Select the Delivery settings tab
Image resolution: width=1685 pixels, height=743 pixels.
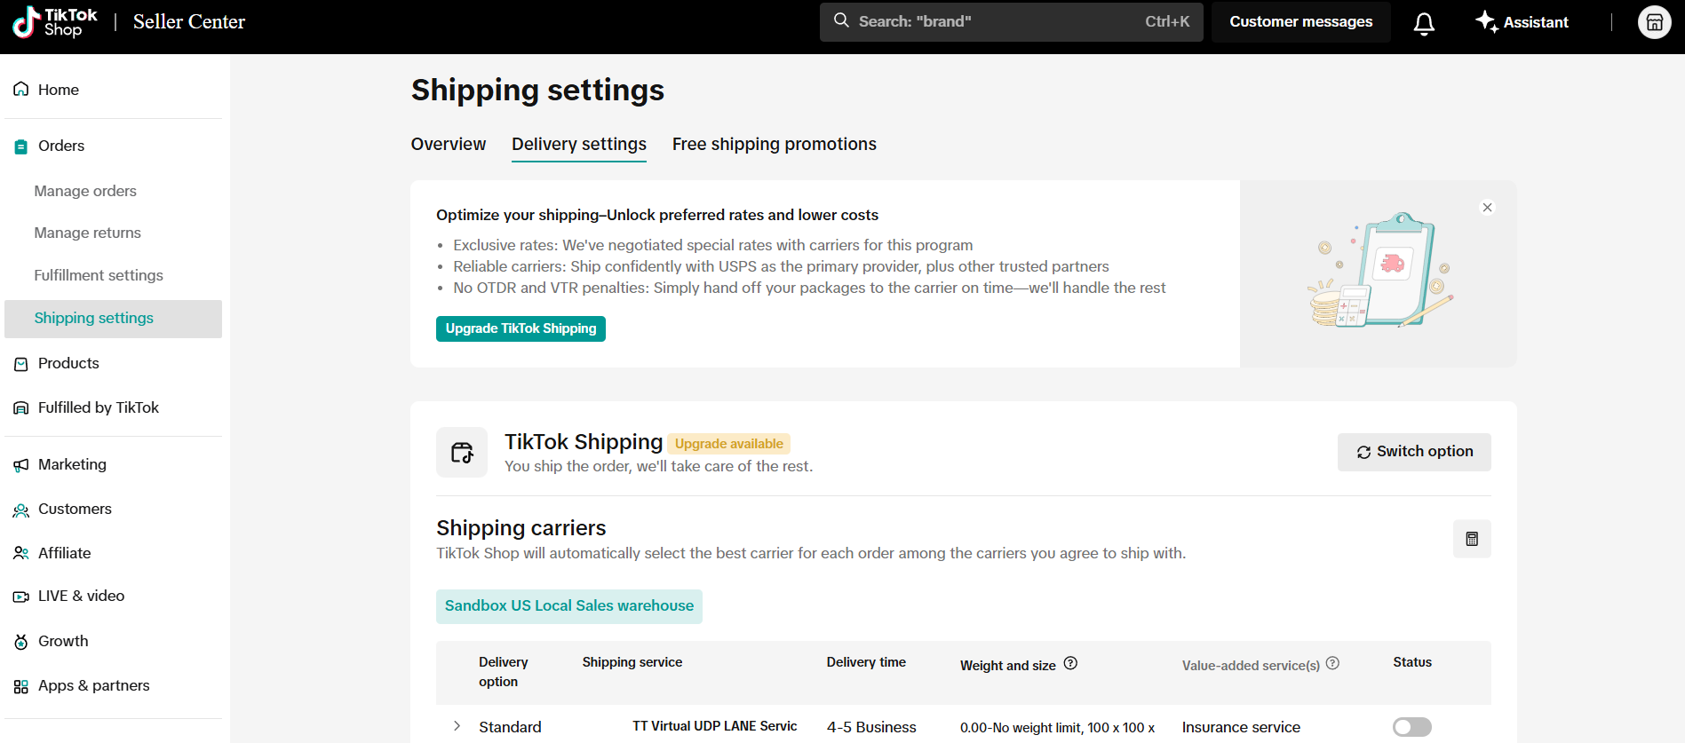pos(579,145)
